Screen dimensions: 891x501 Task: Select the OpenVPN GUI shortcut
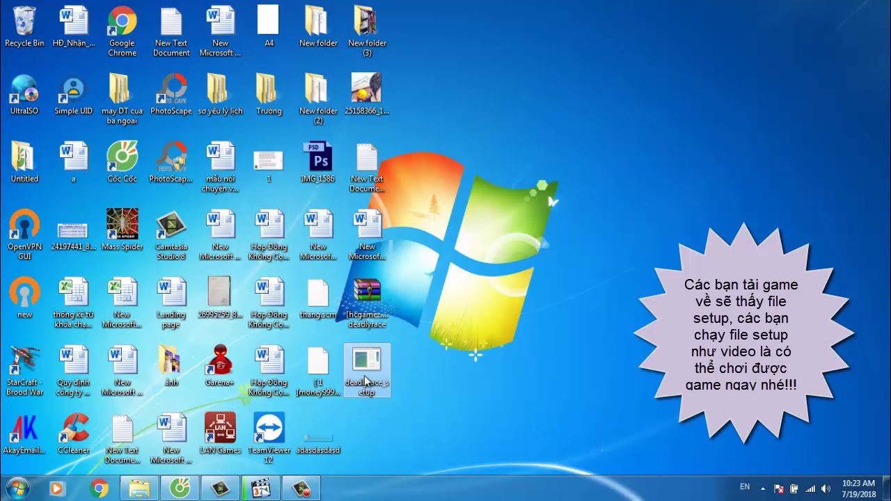(x=24, y=235)
